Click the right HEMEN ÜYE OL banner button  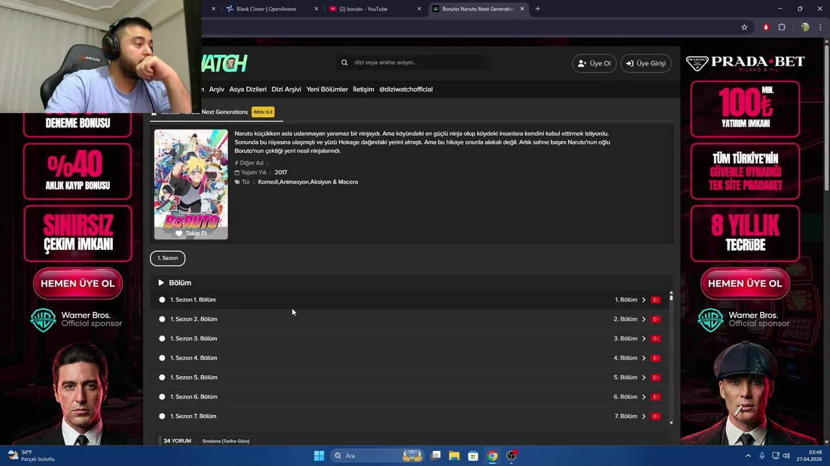click(745, 283)
